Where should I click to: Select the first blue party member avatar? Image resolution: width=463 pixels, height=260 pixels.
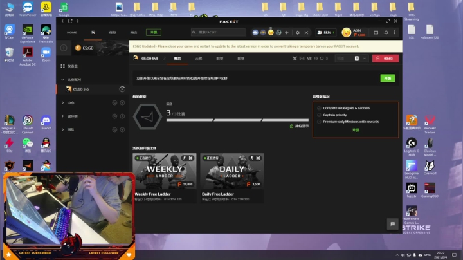255,32
